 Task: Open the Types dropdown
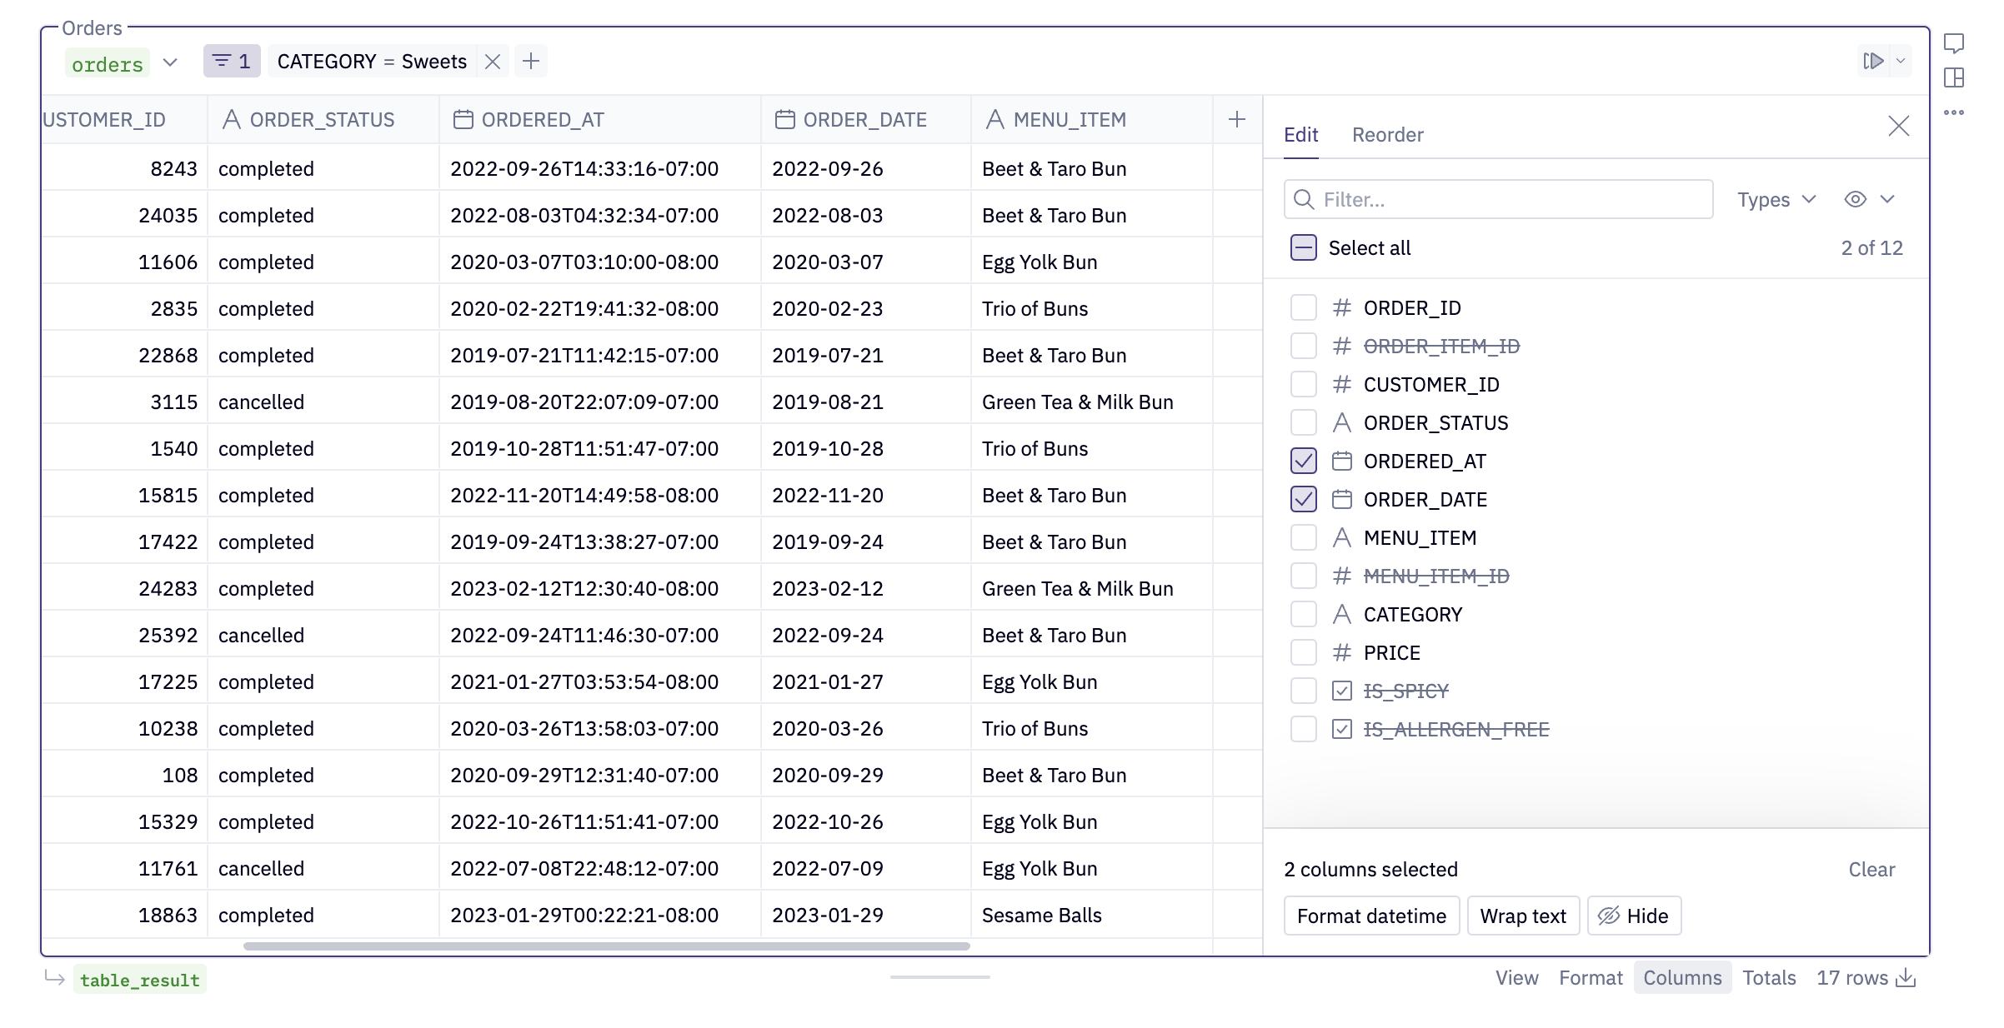click(x=1776, y=200)
